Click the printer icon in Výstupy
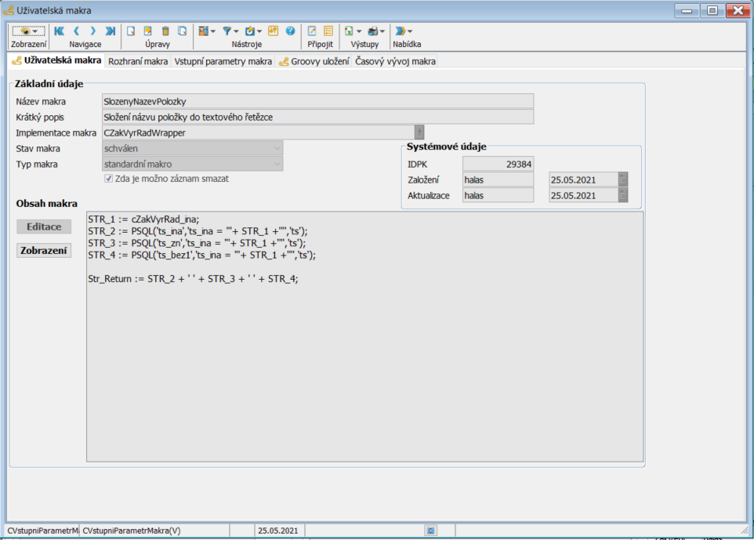 [x=373, y=31]
